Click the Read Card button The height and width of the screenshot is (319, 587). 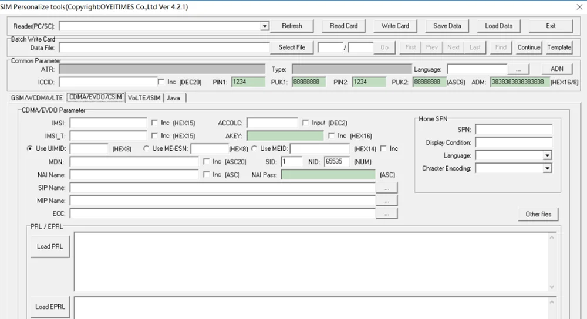click(343, 26)
